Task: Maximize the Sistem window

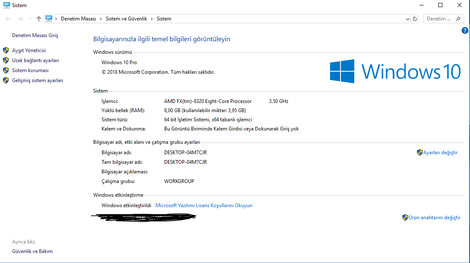Action: click(x=440, y=5)
